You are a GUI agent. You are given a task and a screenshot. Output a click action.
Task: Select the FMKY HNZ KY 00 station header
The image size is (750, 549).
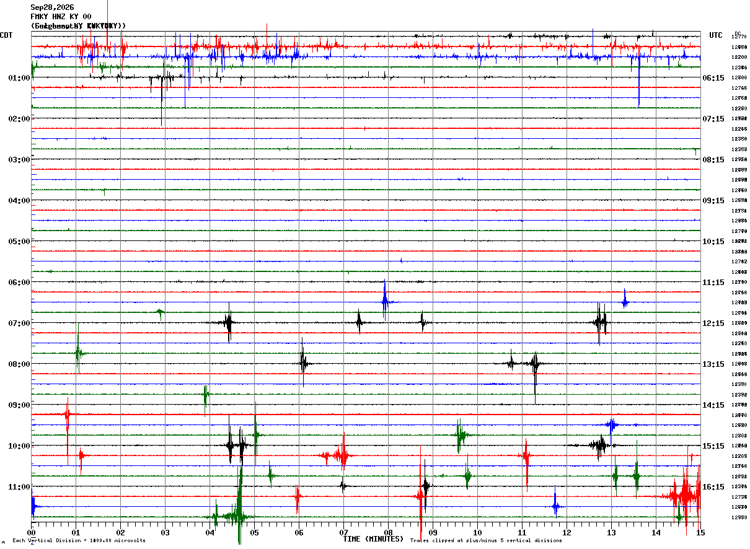pos(61,17)
